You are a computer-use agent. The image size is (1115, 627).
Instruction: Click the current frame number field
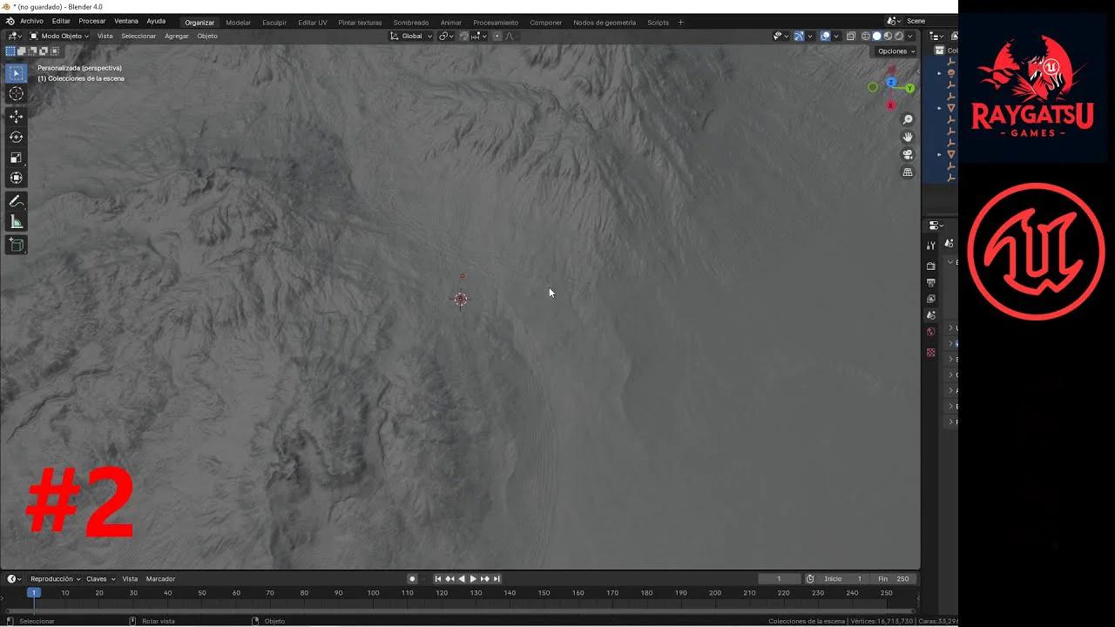point(779,579)
